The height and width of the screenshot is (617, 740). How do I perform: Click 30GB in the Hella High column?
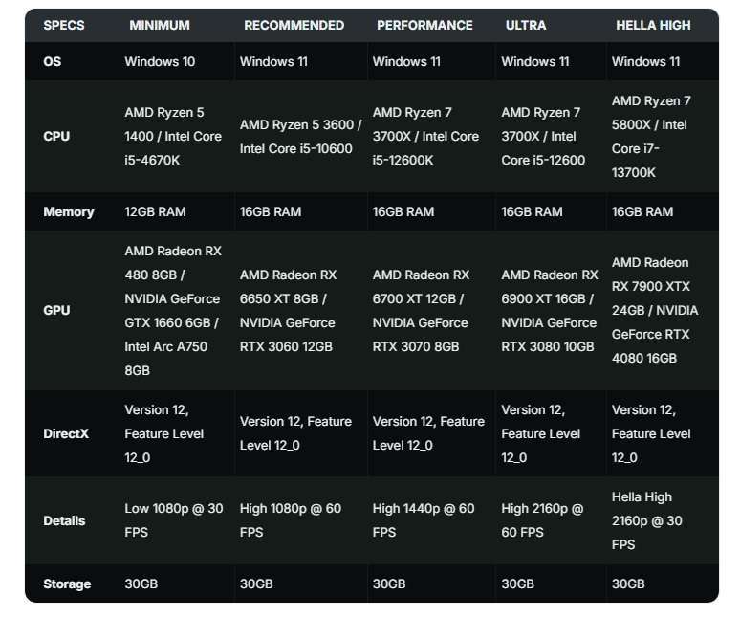[x=629, y=584]
